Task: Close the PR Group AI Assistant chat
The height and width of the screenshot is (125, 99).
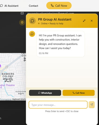Action: coord(92,21)
